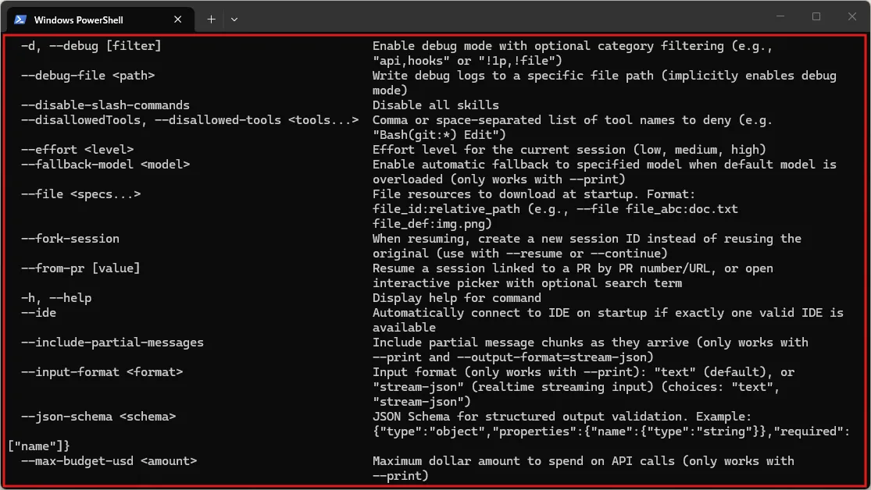Click the PowerShell icon in the tab

click(x=20, y=20)
